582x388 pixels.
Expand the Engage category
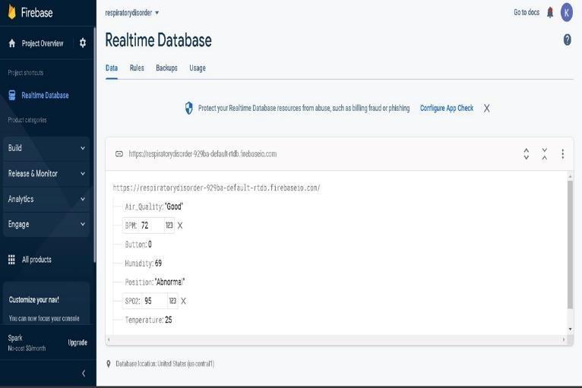click(x=46, y=224)
